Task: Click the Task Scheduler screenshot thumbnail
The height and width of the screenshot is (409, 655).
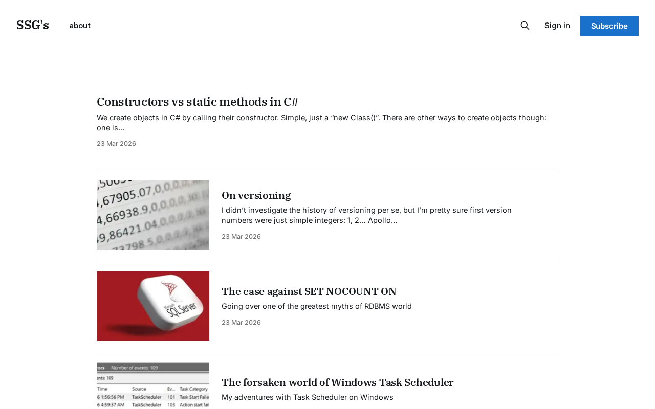Action: click(x=153, y=385)
